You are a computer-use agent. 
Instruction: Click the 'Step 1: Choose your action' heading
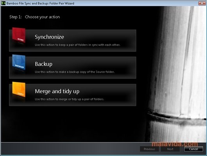(x=35, y=17)
